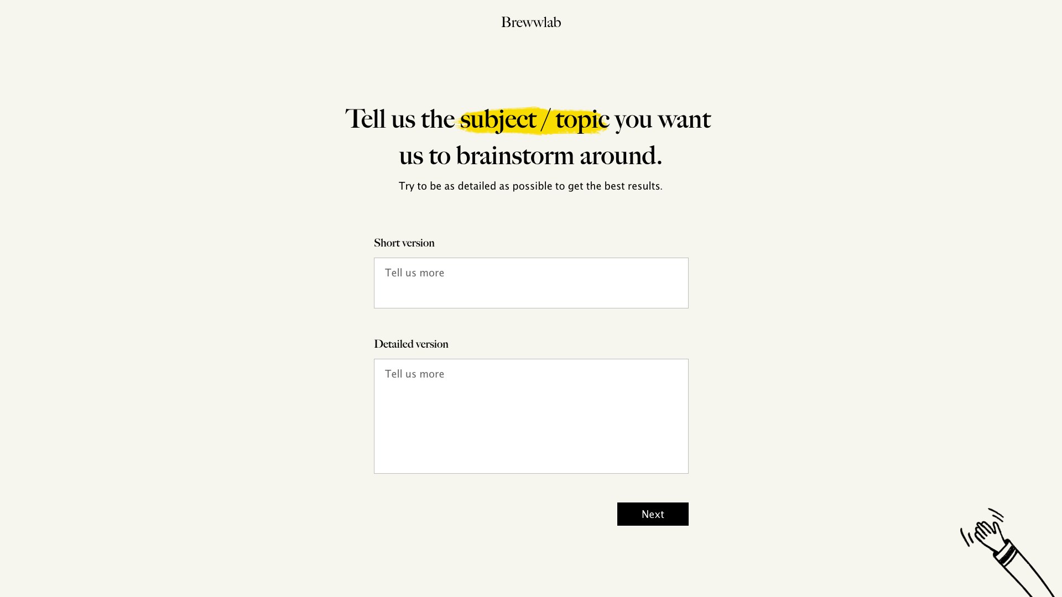Click the Next button
Image resolution: width=1062 pixels, height=597 pixels.
tap(653, 514)
